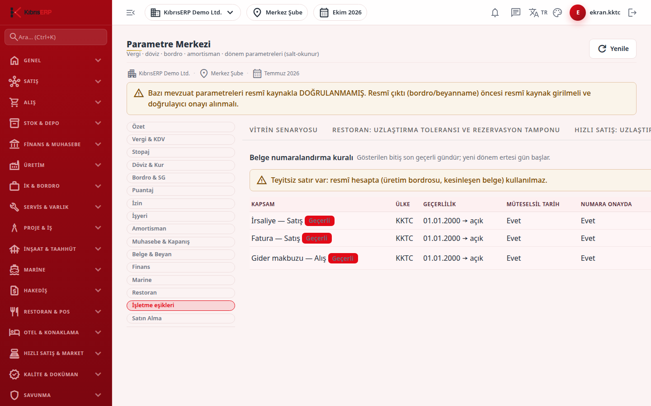Select the Merkez Şube branch button
The width and height of the screenshot is (651, 406).
tap(277, 13)
